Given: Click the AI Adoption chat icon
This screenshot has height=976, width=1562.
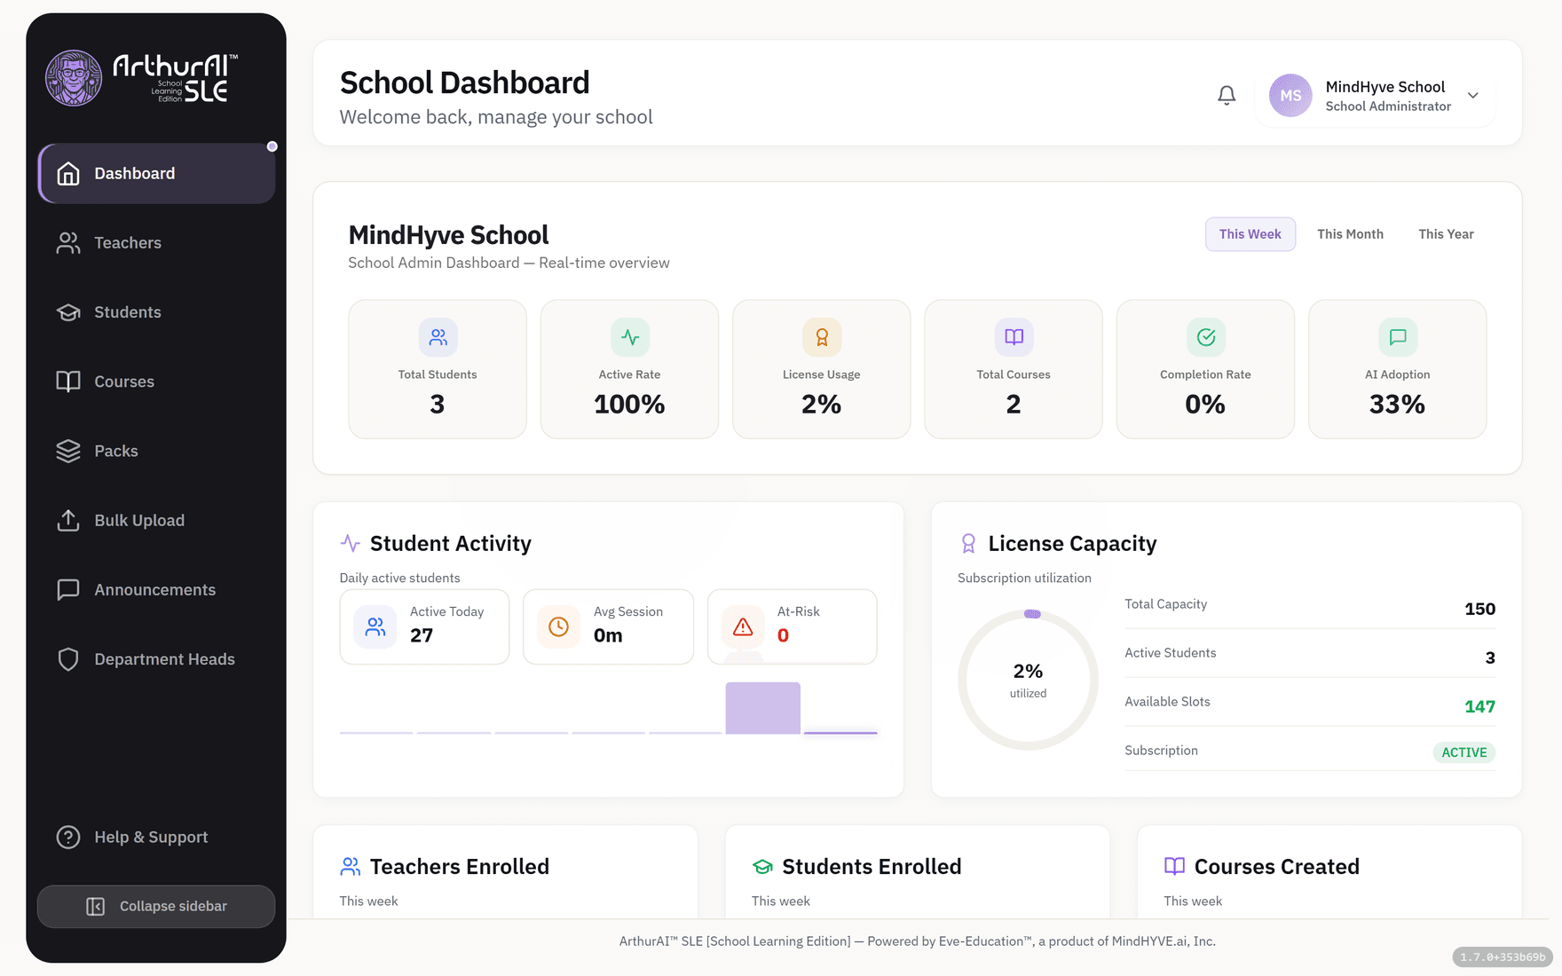Looking at the screenshot, I should pos(1398,337).
